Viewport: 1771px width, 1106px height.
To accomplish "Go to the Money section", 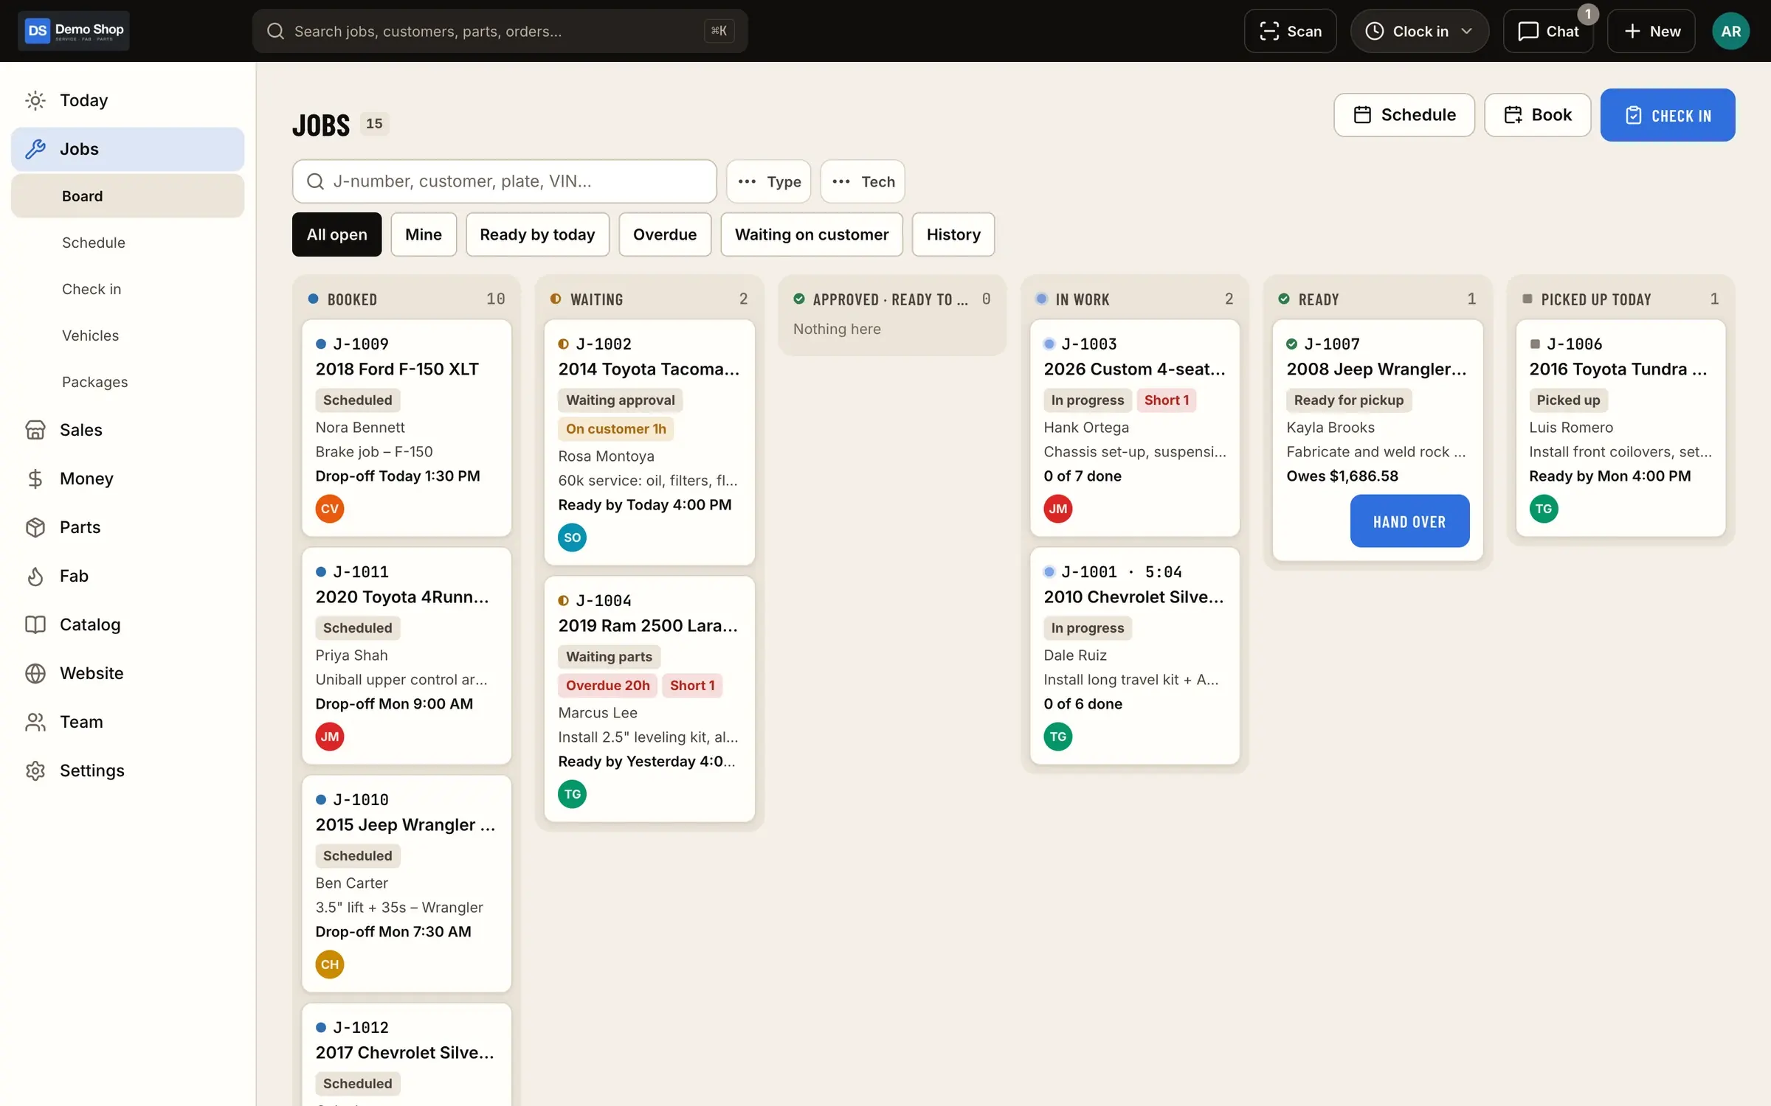I will point(128,479).
